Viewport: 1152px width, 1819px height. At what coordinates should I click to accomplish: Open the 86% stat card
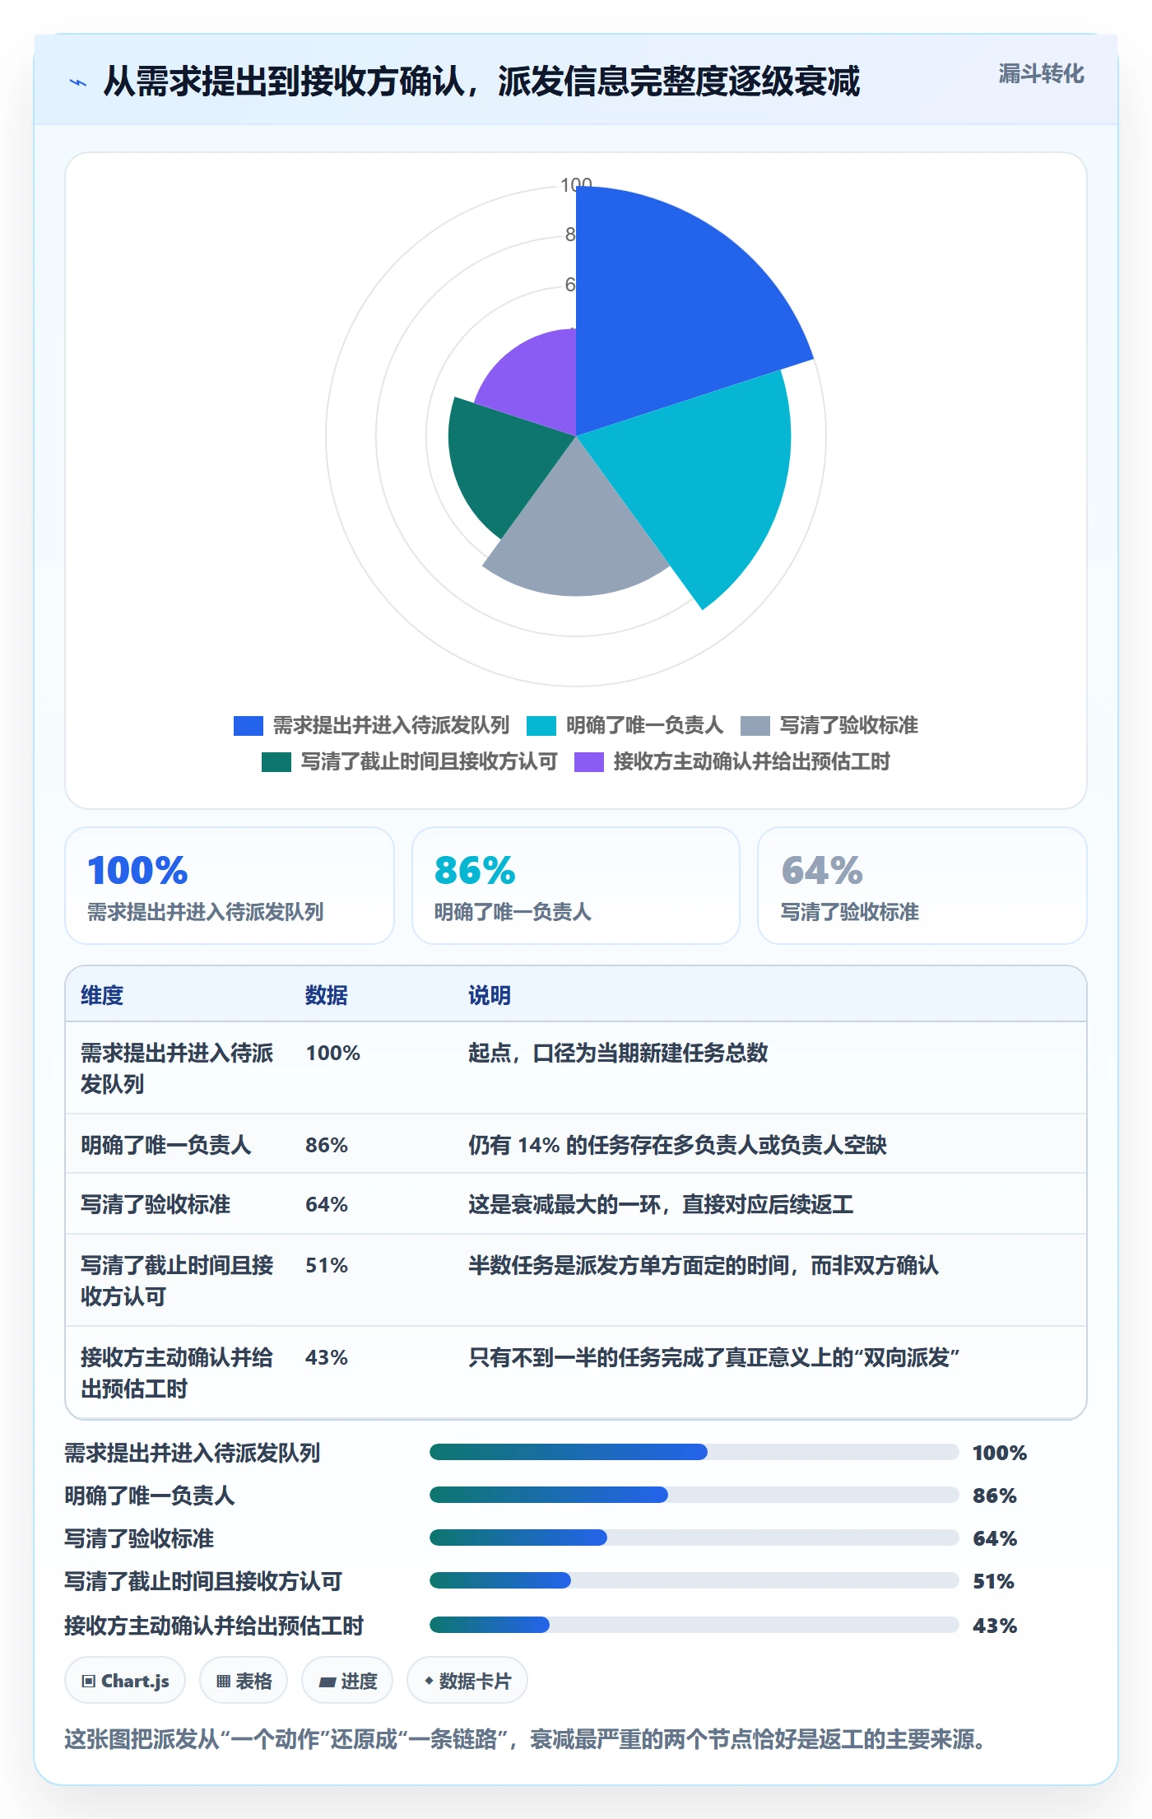576,886
